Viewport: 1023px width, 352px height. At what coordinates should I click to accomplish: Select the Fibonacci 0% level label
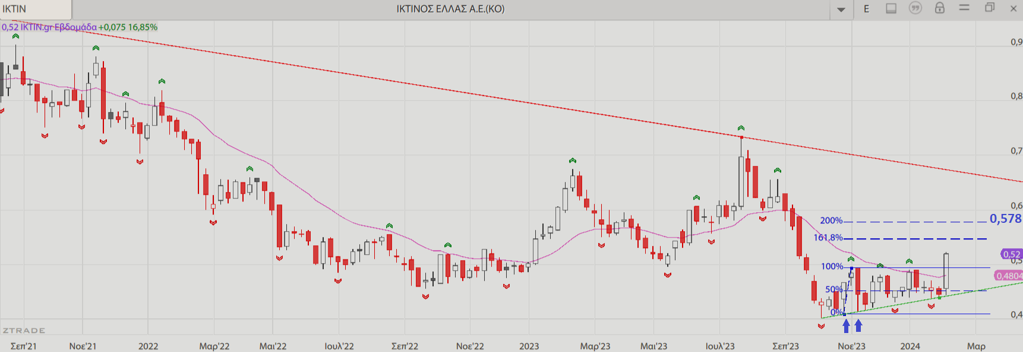836,312
